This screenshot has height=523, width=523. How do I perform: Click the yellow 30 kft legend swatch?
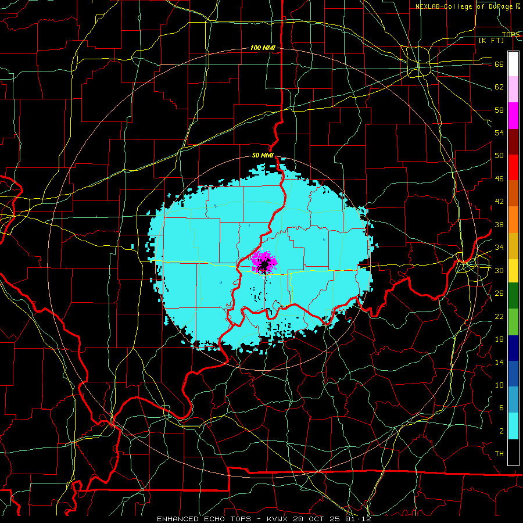pos(513,270)
